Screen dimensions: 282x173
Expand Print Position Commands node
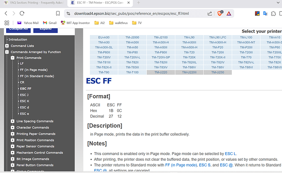pos(13,140)
